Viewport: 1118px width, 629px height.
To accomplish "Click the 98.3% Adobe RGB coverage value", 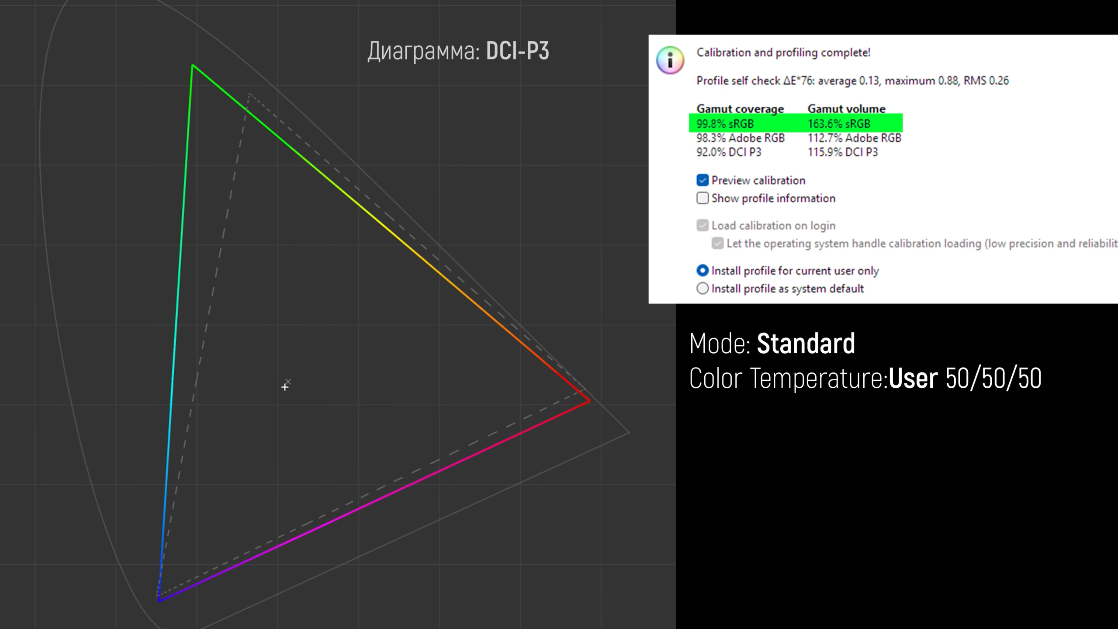I will pyautogui.click(x=740, y=138).
